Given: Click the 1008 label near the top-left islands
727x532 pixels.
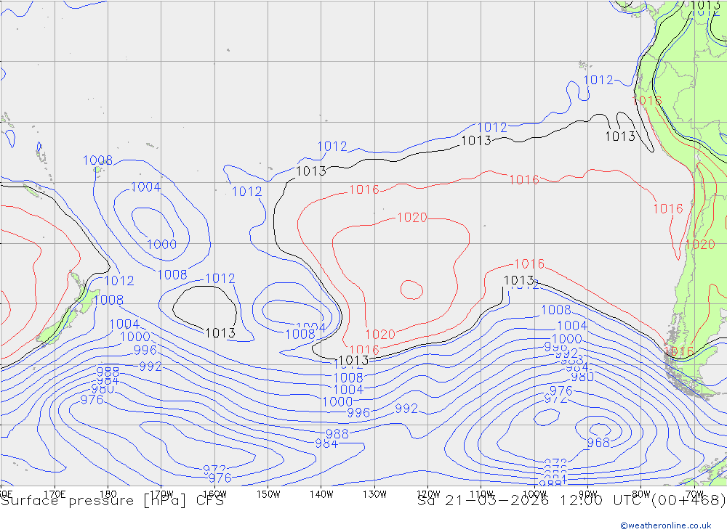Looking at the screenshot, I should tap(98, 160).
